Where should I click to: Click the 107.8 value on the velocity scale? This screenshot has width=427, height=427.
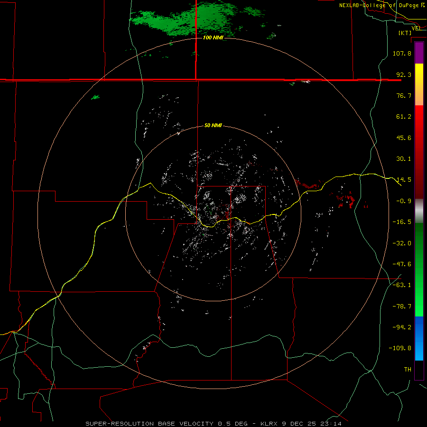pyautogui.click(x=402, y=53)
